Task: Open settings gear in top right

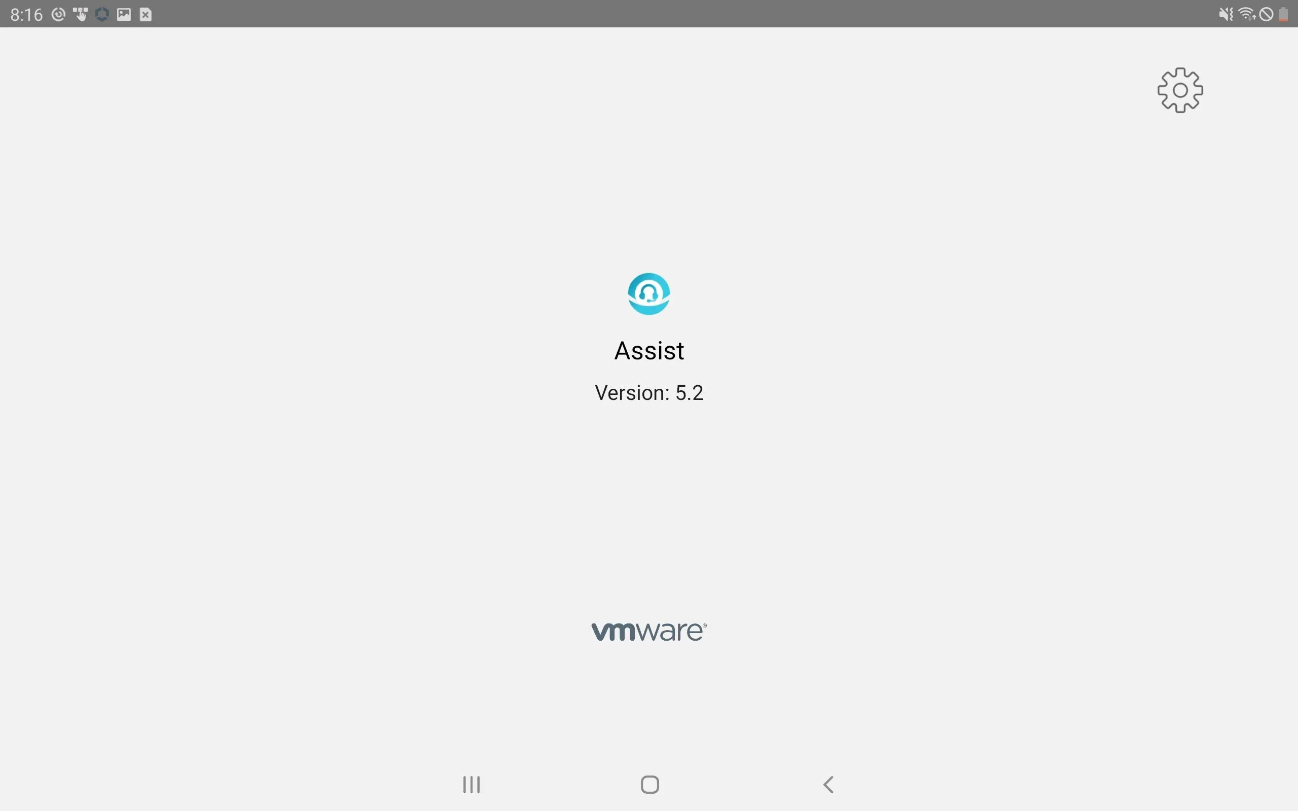Action: pos(1179,90)
